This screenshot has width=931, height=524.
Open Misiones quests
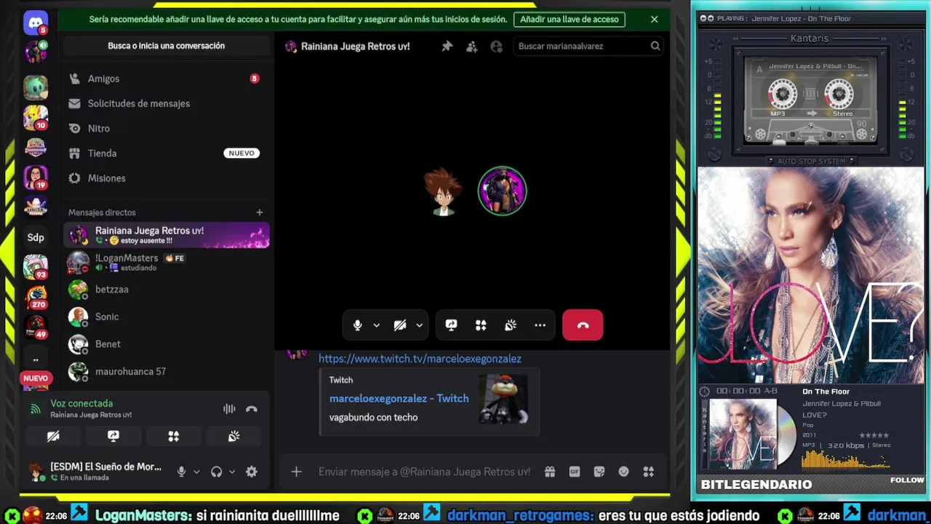point(167,178)
